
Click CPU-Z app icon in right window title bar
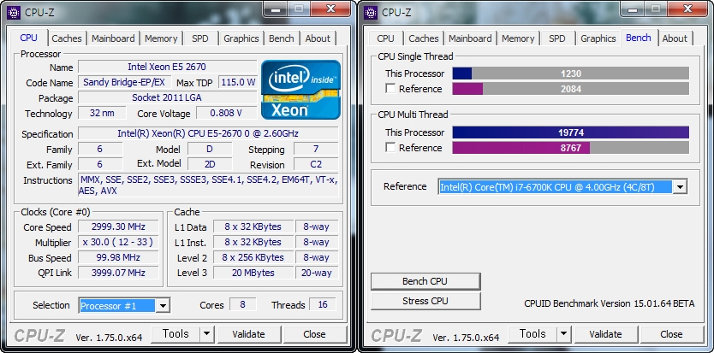[371, 12]
